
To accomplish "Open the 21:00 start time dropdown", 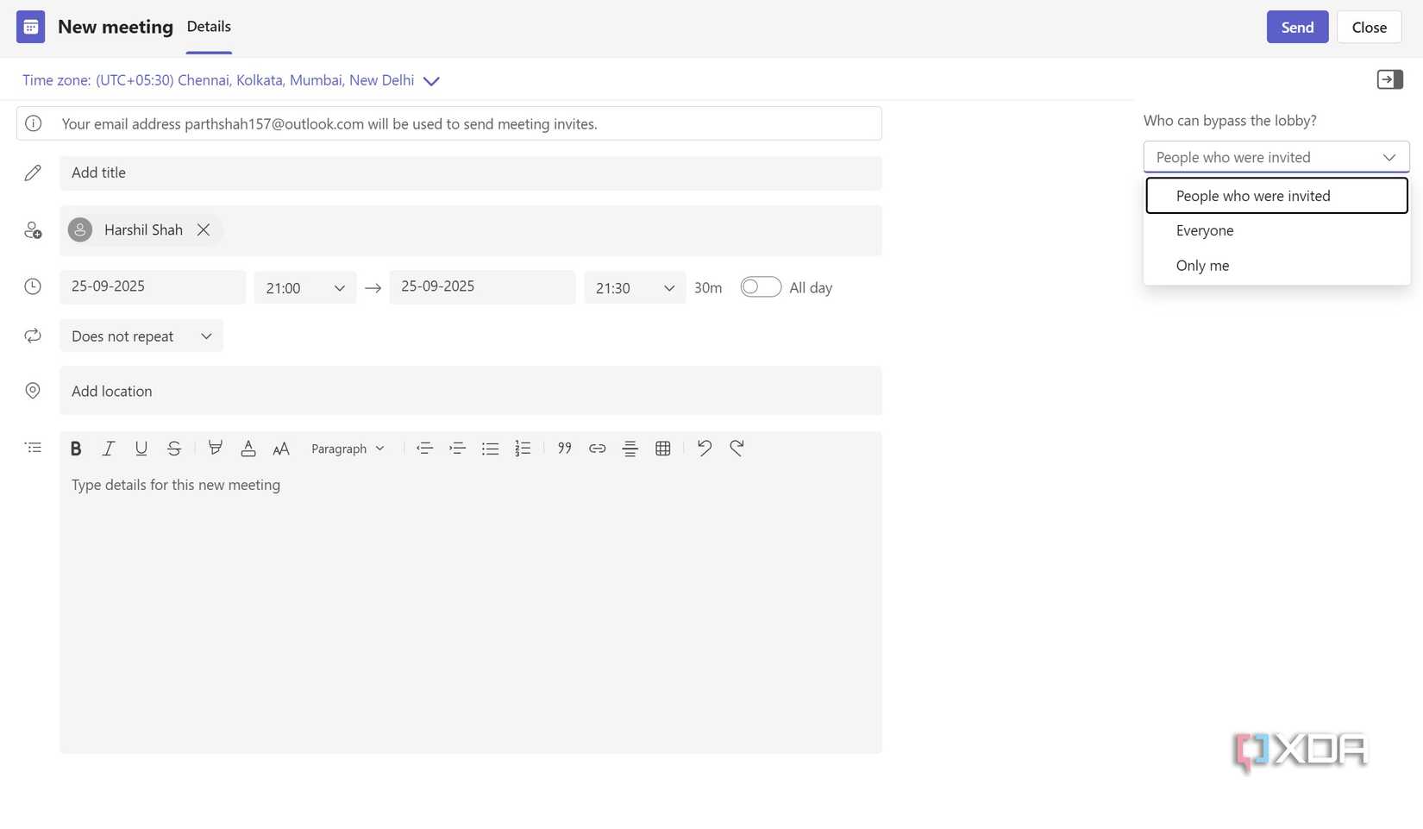I will pos(304,288).
